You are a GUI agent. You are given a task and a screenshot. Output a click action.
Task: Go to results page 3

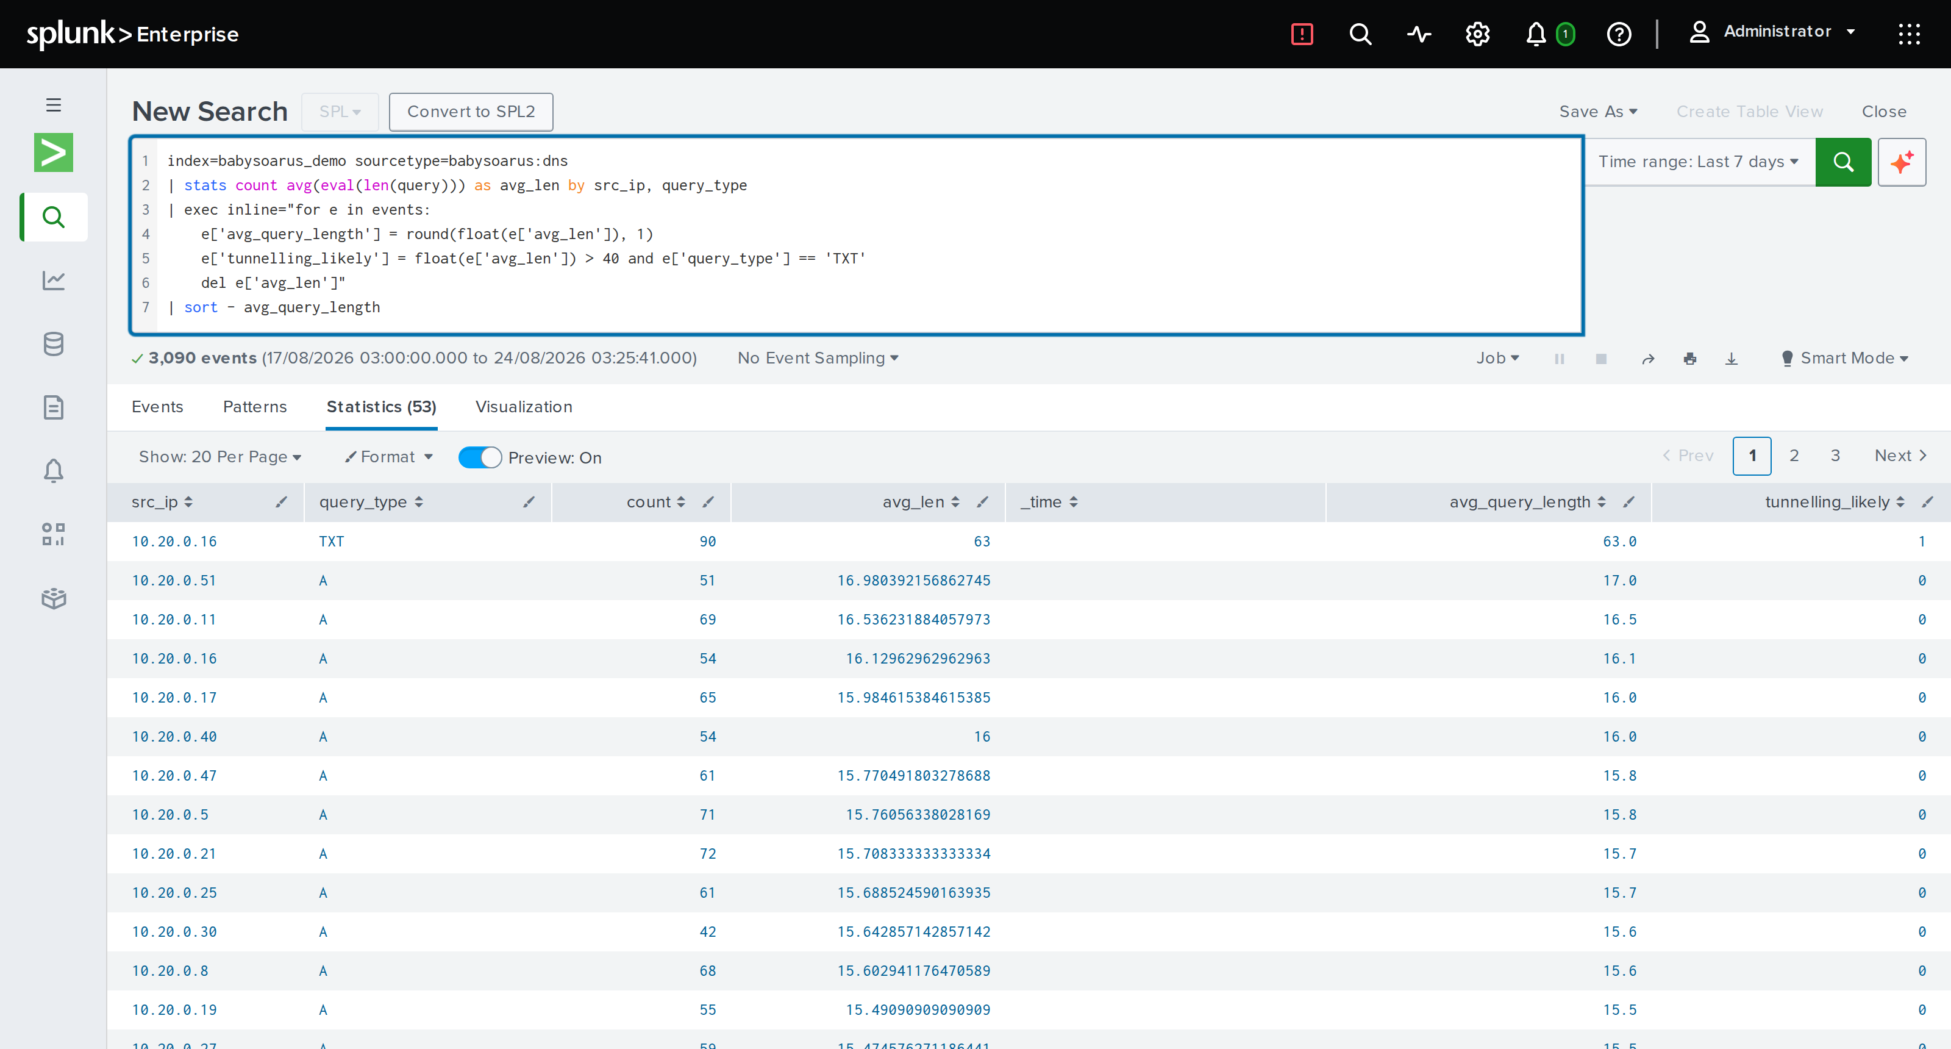pyautogui.click(x=1835, y=456)
